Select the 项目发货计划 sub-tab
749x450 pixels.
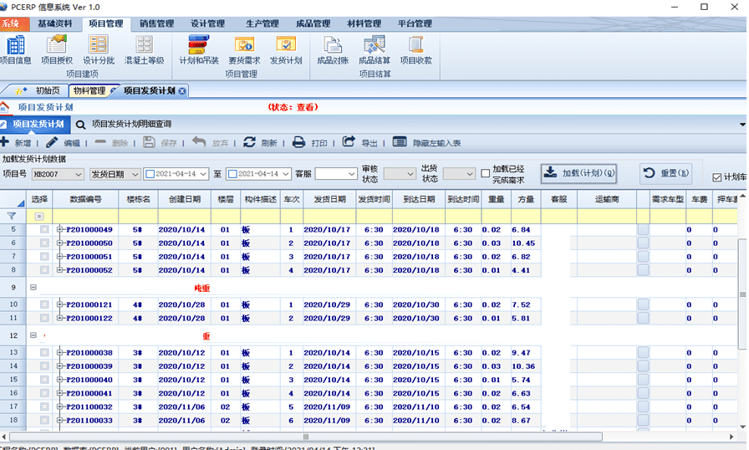(x=35, y=124)
